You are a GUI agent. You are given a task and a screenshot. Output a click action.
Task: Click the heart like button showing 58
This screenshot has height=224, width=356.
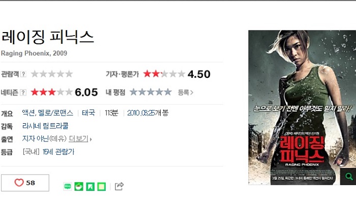25,183
